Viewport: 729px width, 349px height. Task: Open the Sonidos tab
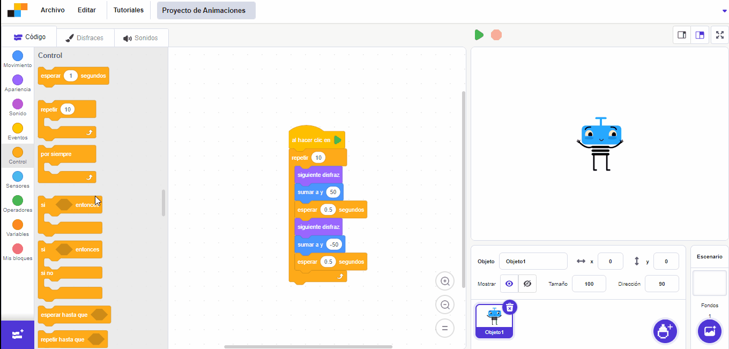(x=140, y=38)
